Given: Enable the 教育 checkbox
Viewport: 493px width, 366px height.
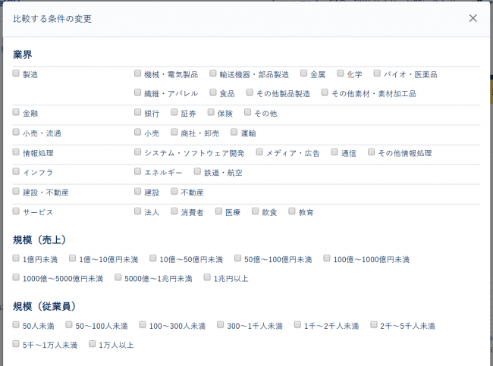Looking at the screenshot, I should point(292,211).
